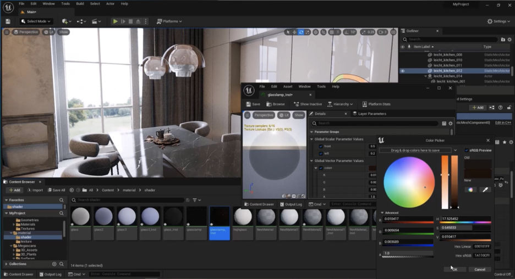The image size is (515, 279).
Task: Open the viewport layout icon
Action: [x=393, y=32]
